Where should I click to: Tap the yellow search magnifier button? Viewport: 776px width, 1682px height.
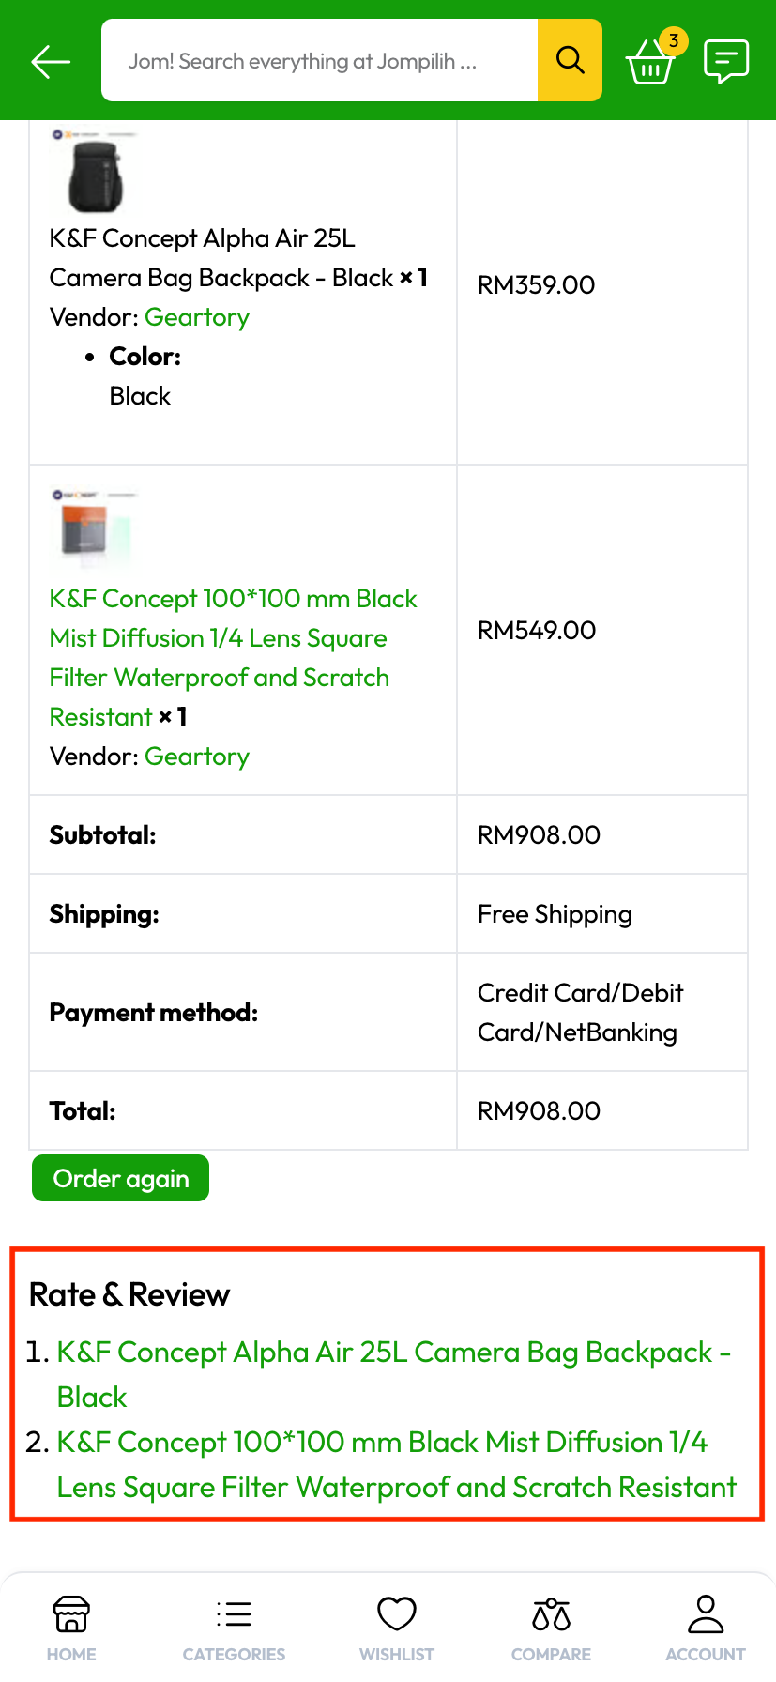(570, 60)
